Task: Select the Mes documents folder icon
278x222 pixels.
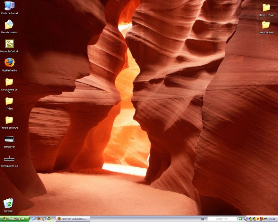Action: (x=9, y=25)
